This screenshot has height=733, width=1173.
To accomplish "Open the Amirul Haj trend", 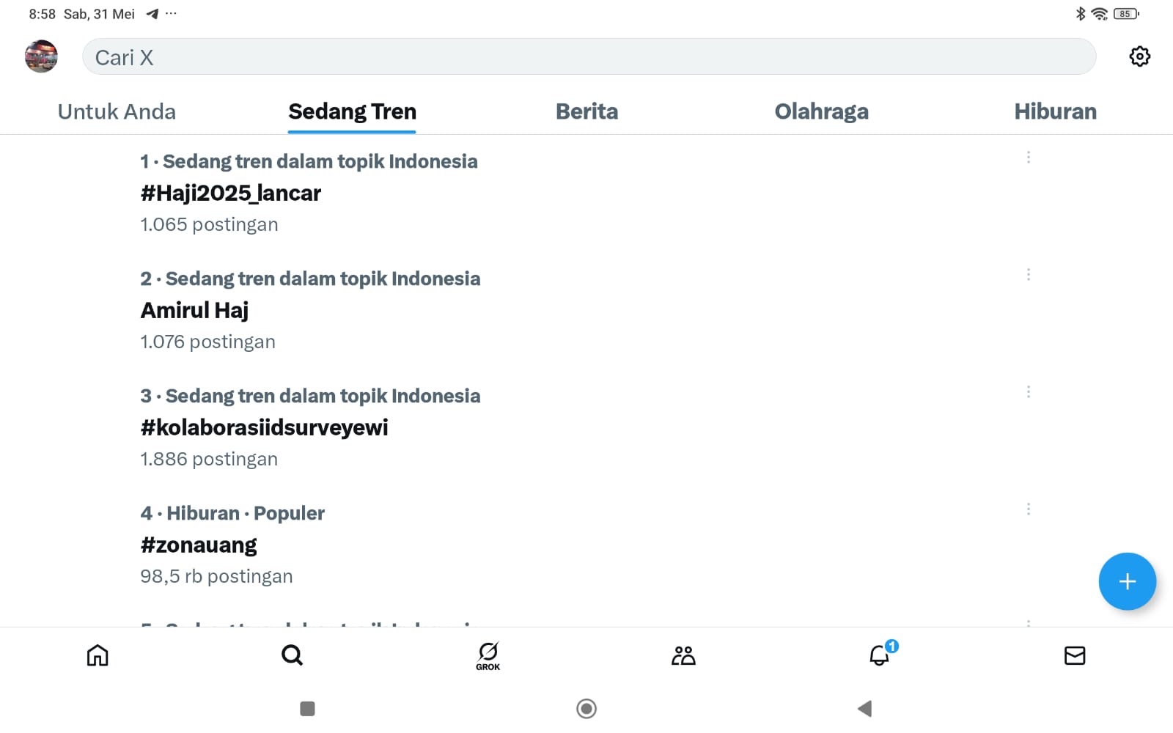I will pos(194,310).
